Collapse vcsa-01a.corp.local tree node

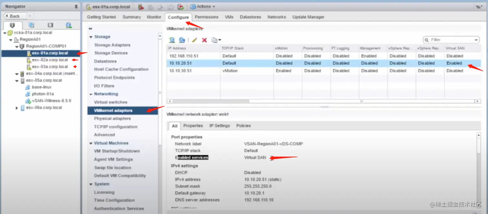click(x=5, y=33)
